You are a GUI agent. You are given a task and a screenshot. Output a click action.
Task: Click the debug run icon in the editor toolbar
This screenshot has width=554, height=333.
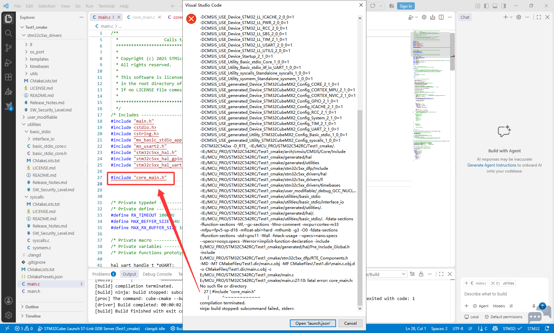pos(411,17)
